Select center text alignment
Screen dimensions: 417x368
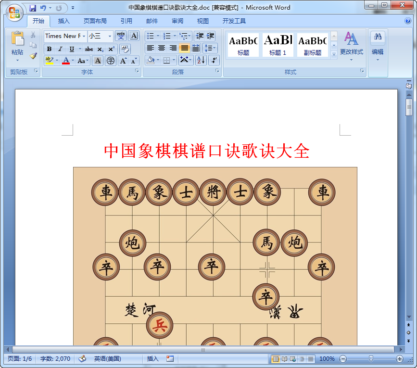[162, 48]
